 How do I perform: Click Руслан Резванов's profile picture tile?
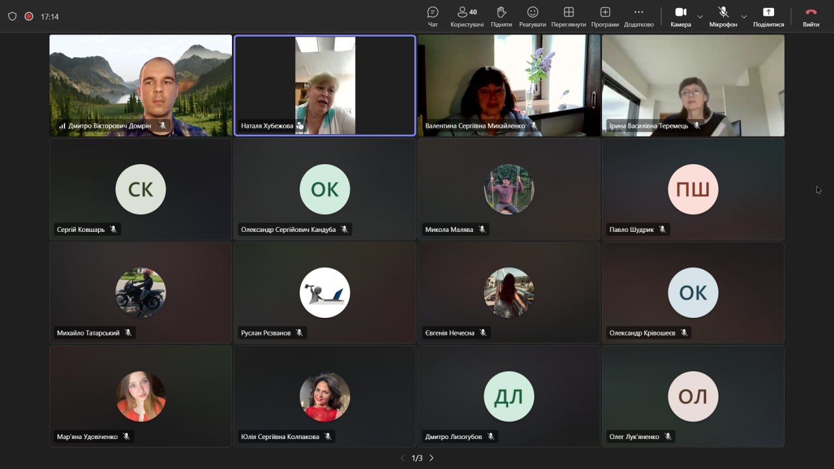click(x=324, y=292)
